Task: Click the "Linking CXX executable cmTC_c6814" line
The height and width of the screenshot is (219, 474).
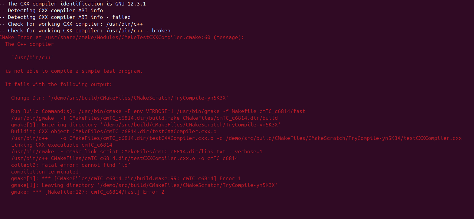Action: 62,145
